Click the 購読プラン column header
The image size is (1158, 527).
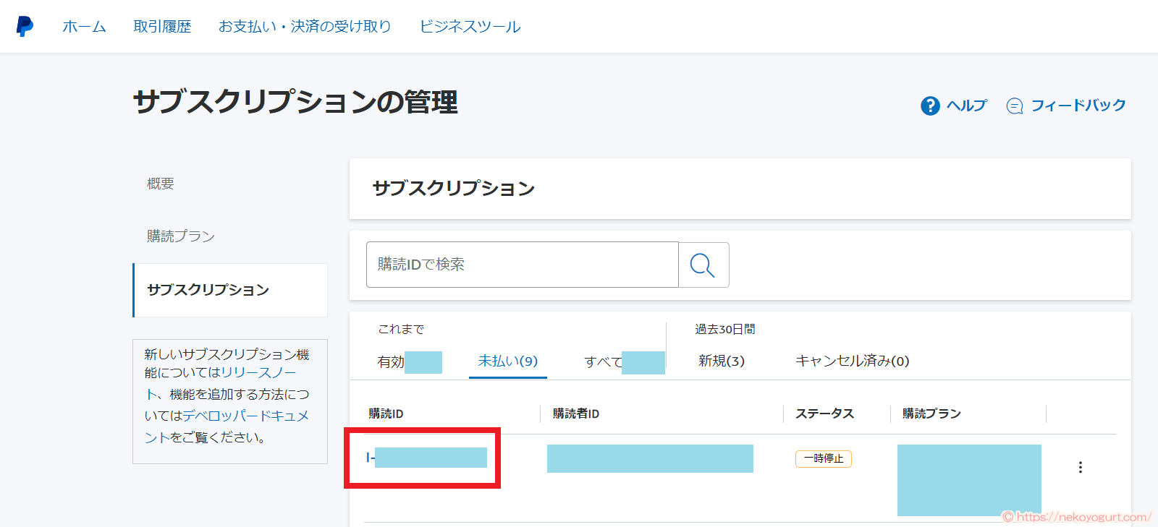[x=931, y=414]
